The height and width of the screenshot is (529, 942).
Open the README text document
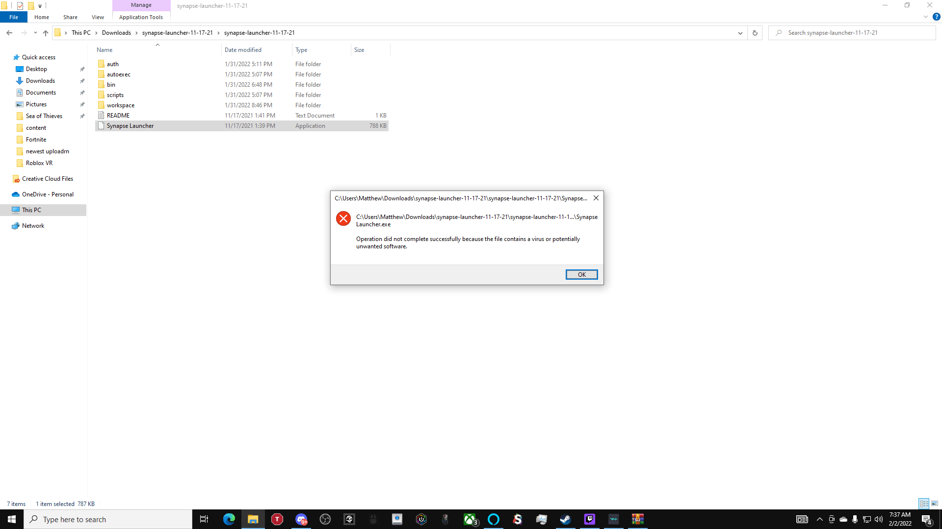118,115
